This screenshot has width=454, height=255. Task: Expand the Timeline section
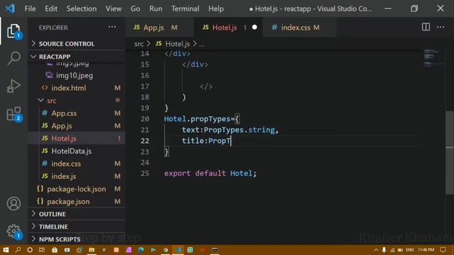77,227
